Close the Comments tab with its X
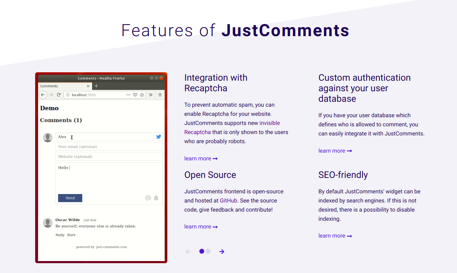 tap(88, 86)
